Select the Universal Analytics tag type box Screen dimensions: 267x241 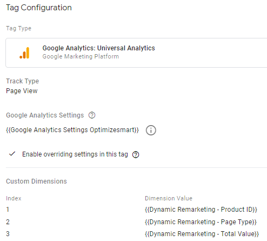[136, 53]
